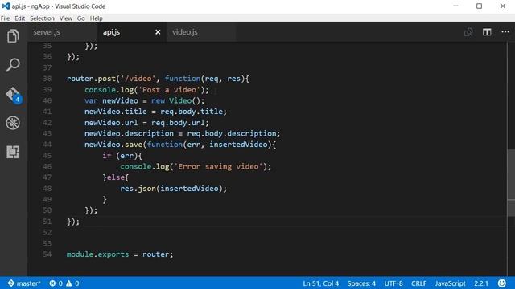Maximize the Visual Studio Code window
515x289 pixels.
[x=480, y=6]
